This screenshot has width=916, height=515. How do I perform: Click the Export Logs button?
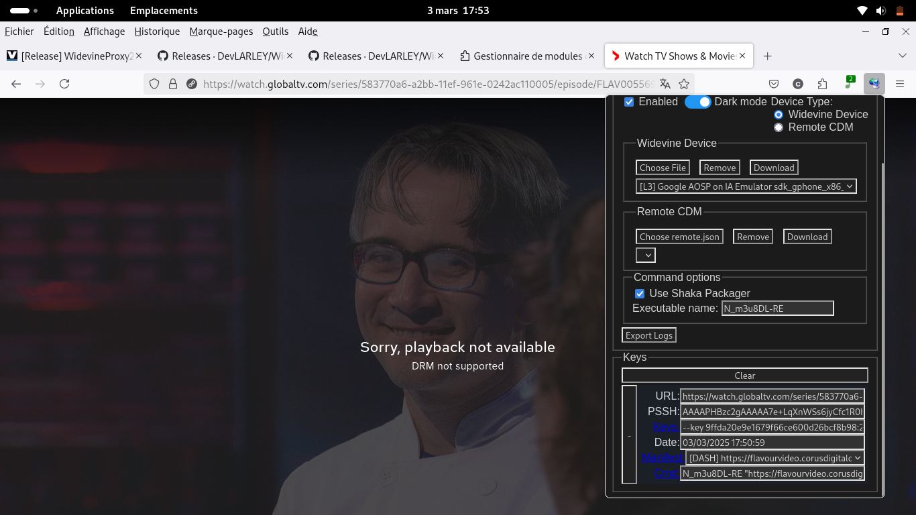click(649, 335)
